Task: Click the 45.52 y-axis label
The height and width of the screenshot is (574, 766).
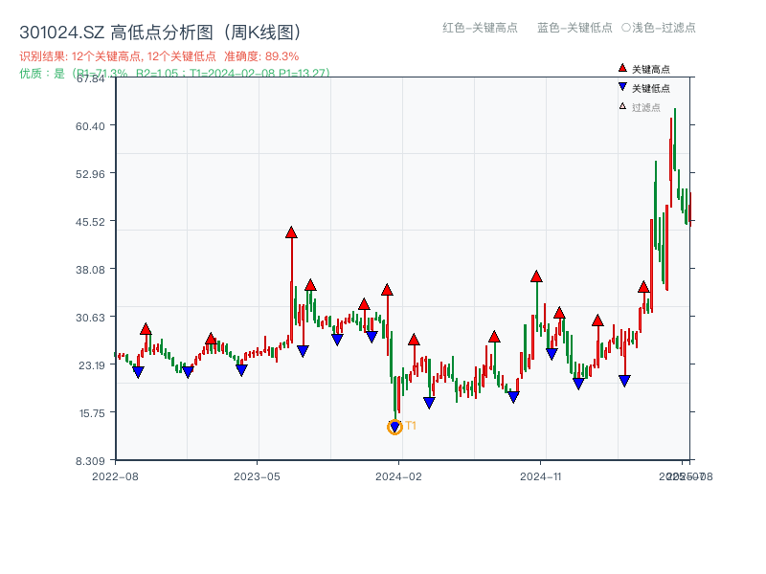Action: [90, 222]
